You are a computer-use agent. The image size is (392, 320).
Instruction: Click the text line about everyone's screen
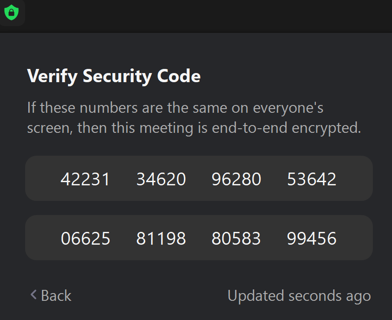click(x=175, y=108)
